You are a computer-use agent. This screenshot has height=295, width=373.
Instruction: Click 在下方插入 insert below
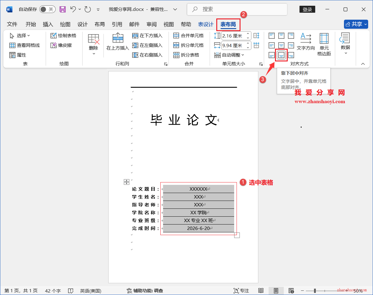(x=147, y=36)
